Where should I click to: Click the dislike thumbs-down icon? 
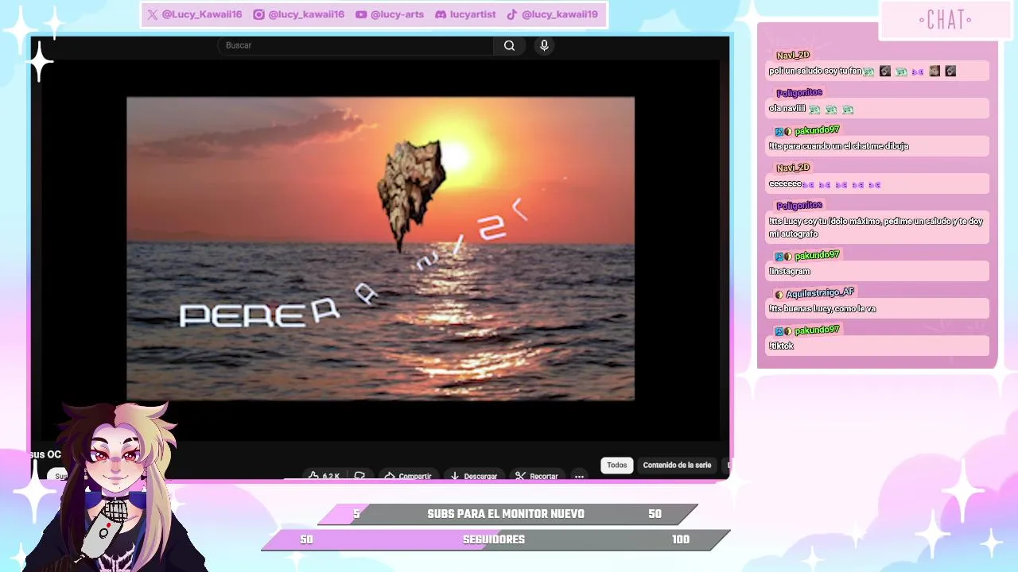coord(359,475)
